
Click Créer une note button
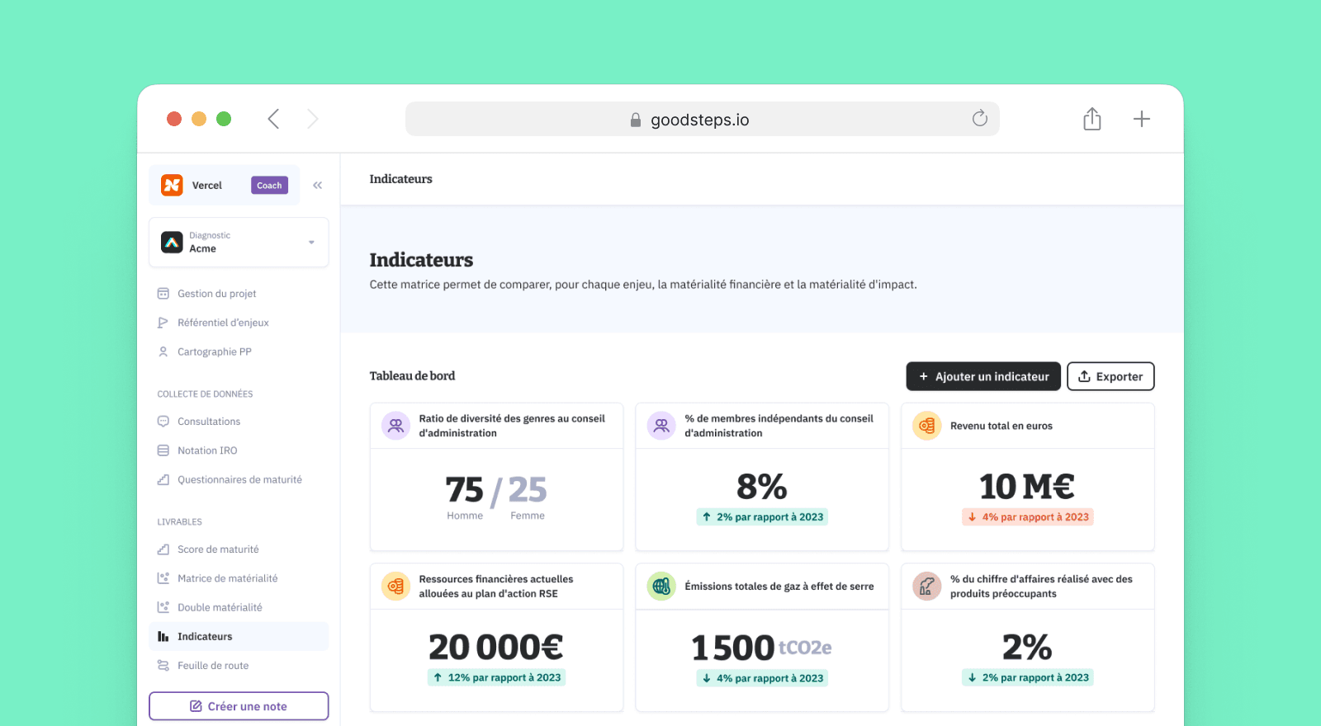pyautogui.click(x=239, y=706)
